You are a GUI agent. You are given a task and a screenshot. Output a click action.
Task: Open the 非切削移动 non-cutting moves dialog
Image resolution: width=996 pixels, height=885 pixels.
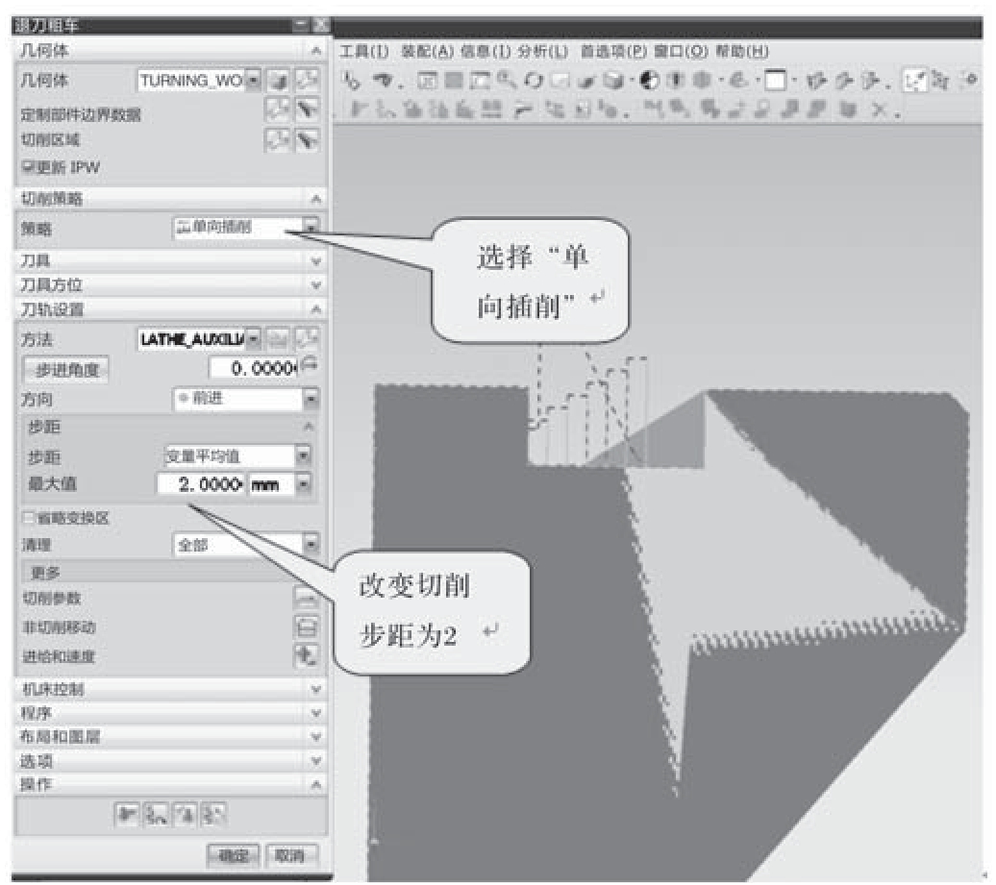coord(306,627)
